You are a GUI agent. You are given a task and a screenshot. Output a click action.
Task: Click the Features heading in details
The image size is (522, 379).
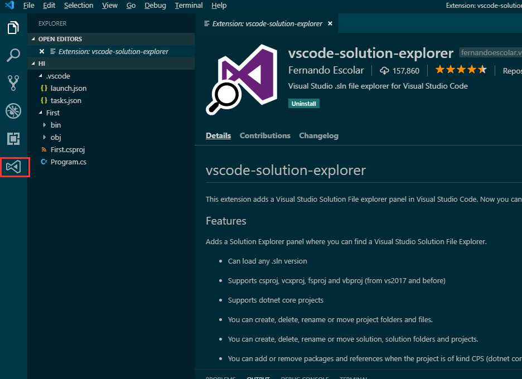click(x=226, y=221)
